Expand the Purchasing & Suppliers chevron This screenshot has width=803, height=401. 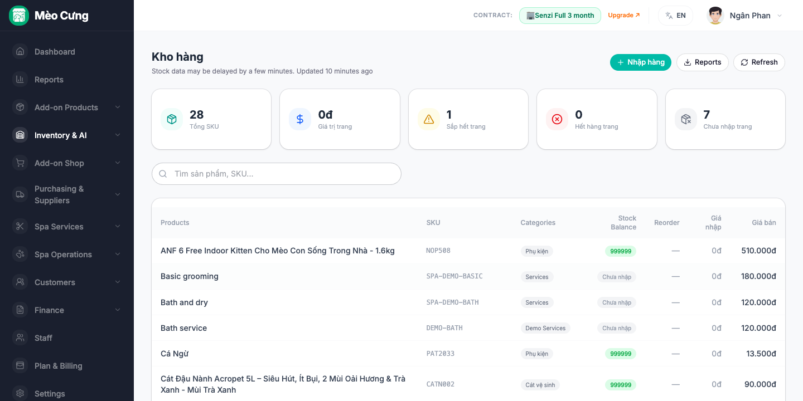118,194
